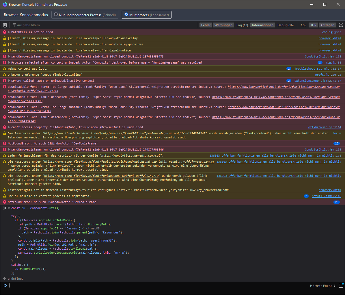
Task: Open console settings gear menu
Action: point(341,25)
